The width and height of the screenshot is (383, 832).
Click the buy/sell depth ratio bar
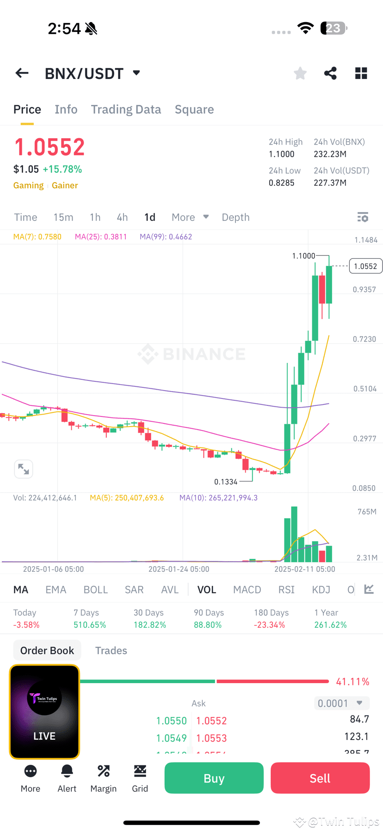tap(204, 681)
